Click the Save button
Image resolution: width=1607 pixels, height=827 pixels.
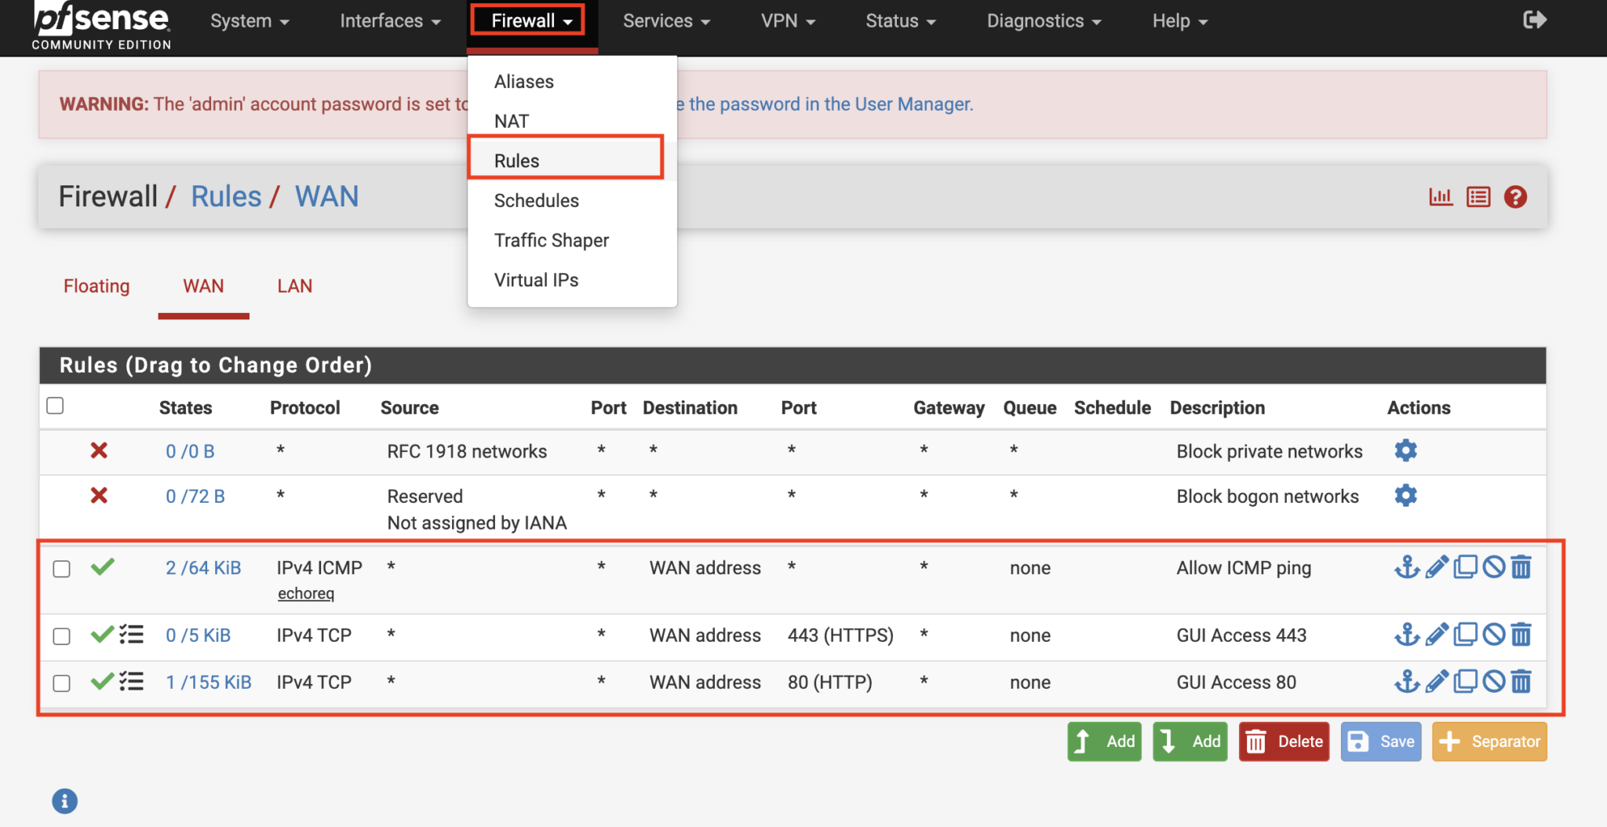pyautogui.click(x=1381, y=741)
